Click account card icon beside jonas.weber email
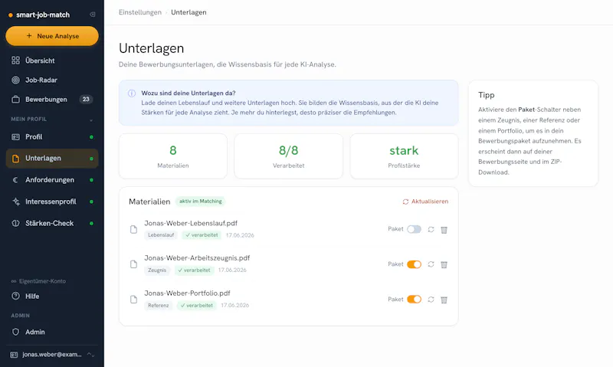 coord(14,355)
